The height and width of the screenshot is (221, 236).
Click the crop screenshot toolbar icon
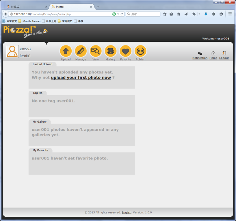pos(194,14)
